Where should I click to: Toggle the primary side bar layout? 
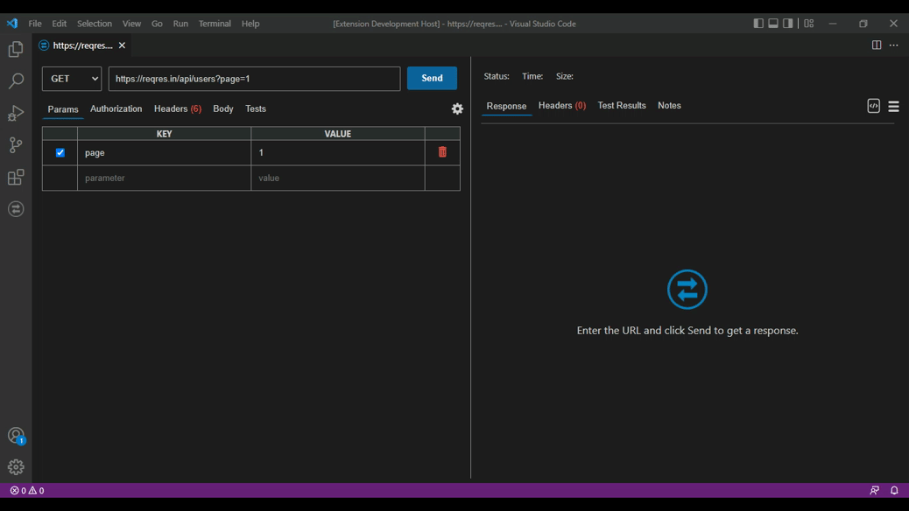pos(758,24)
